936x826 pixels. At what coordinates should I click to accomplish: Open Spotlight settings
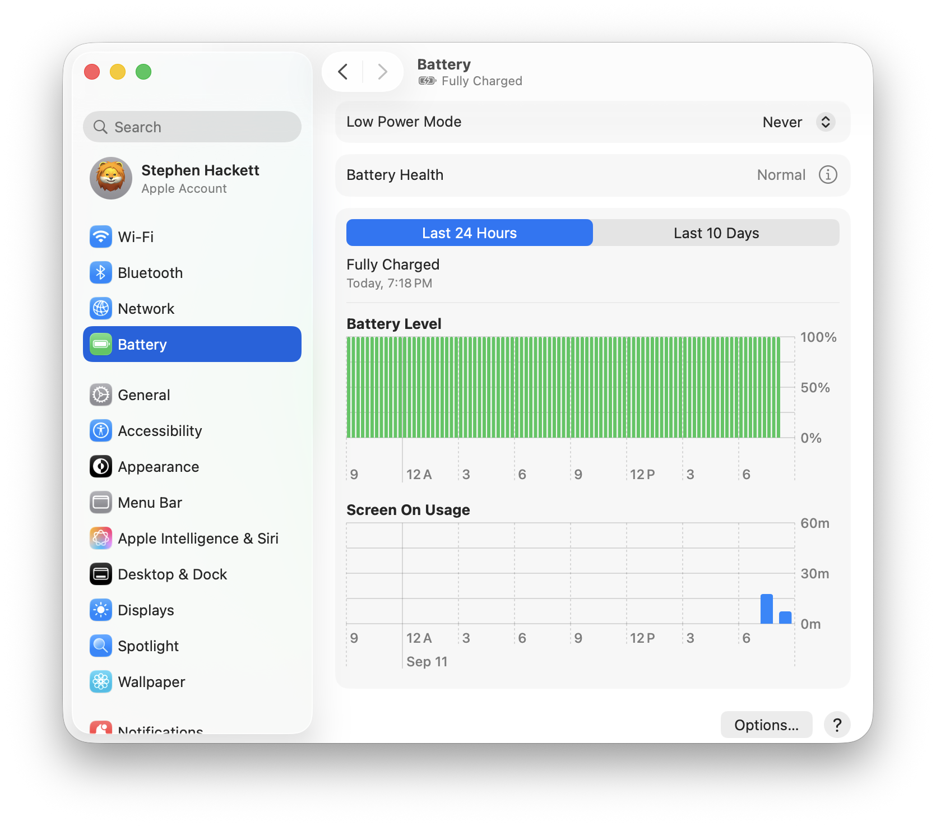coord(192,646)
